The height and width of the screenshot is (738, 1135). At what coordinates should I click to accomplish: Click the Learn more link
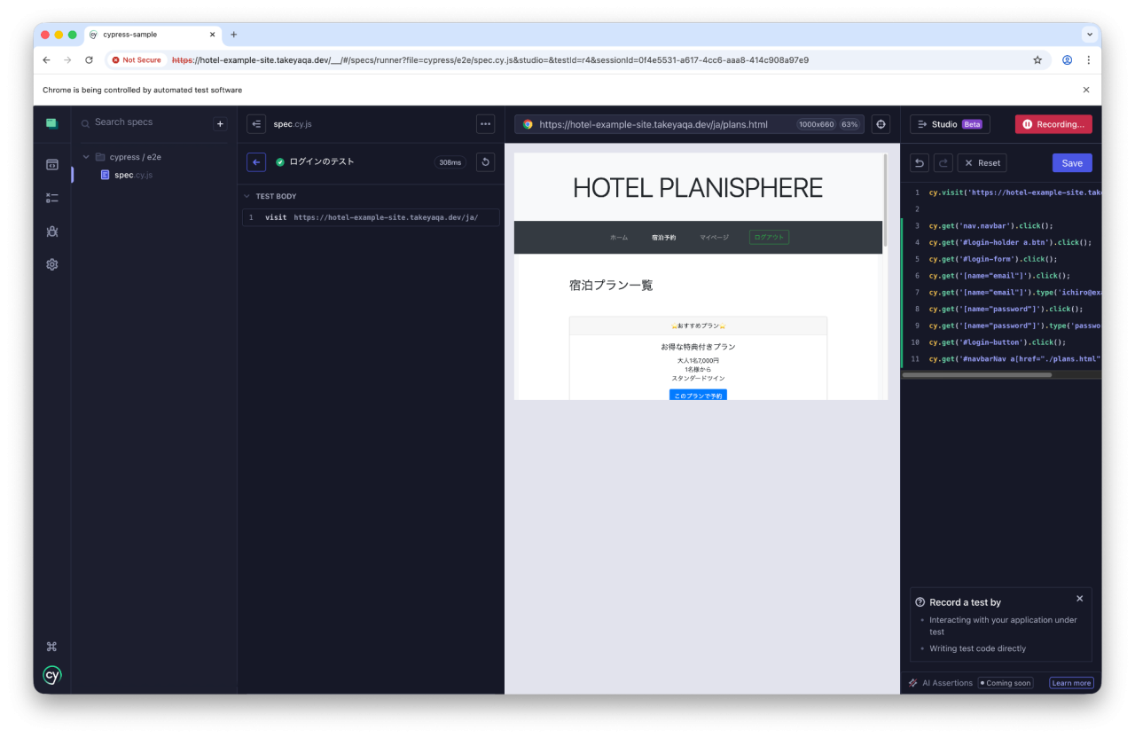(x=1071, y=683)
